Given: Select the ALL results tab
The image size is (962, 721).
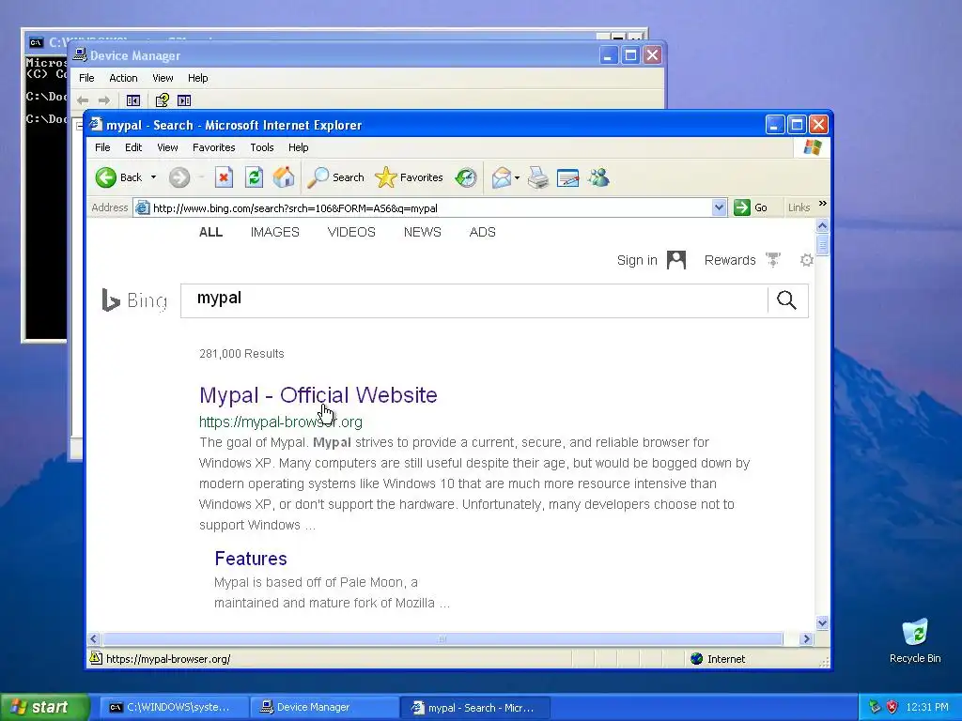Looking at the screenshot, I should pos(210,233).
